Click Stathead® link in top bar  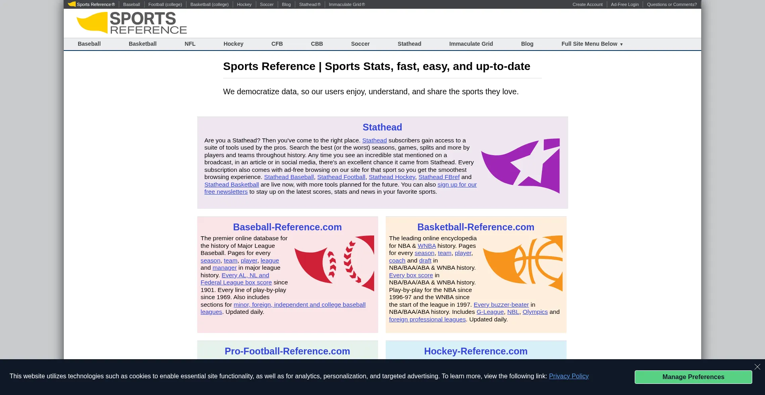(x=310, y=4)
